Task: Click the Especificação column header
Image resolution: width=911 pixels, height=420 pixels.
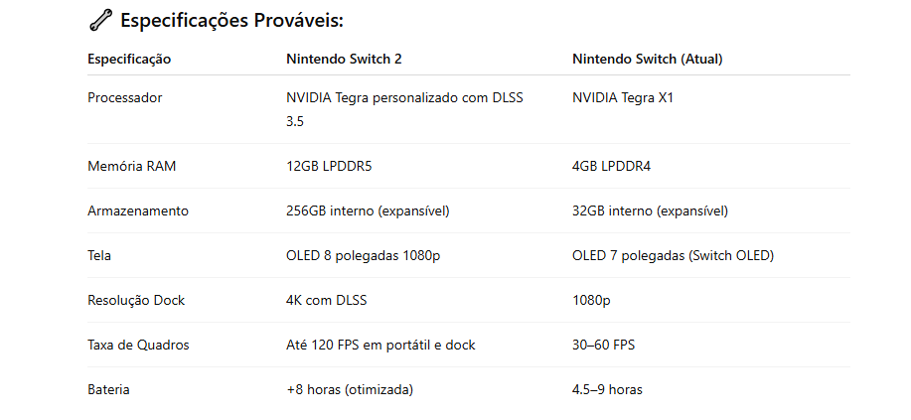Action: [129, 60]
